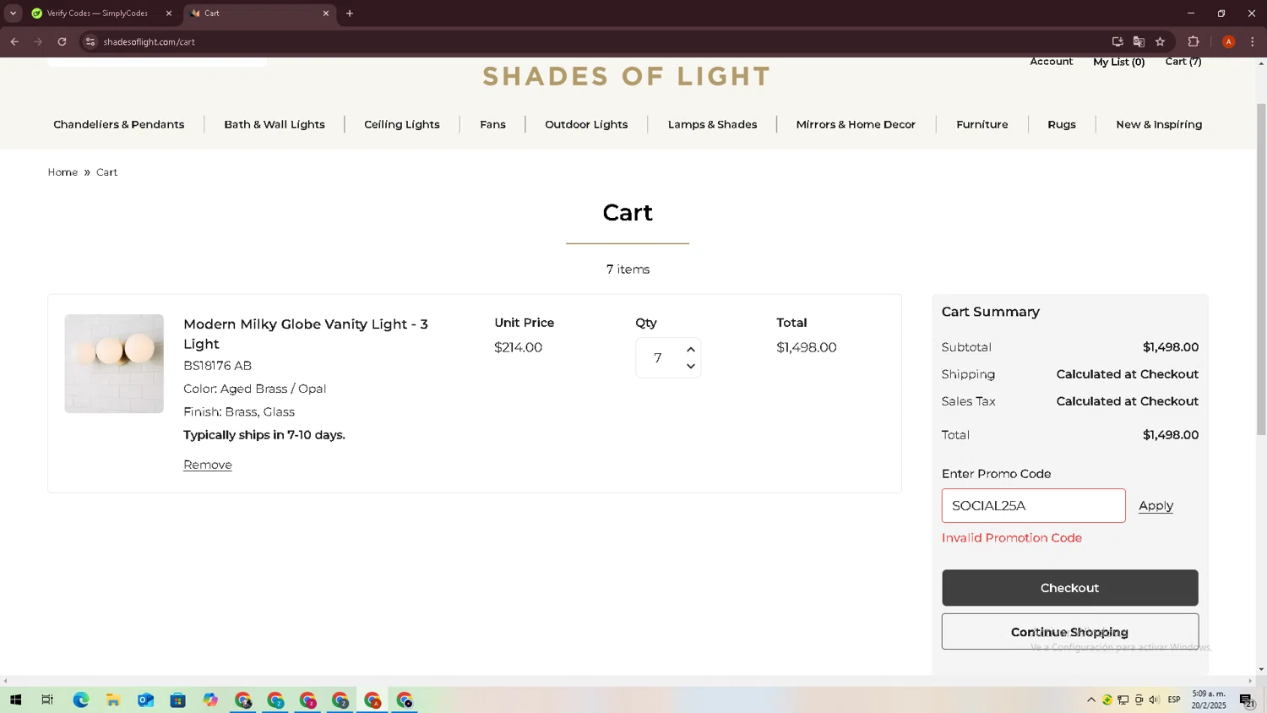
Task: Decrease quantity with the down arrow
Action: pyautogui.click(x=691, y=367)
